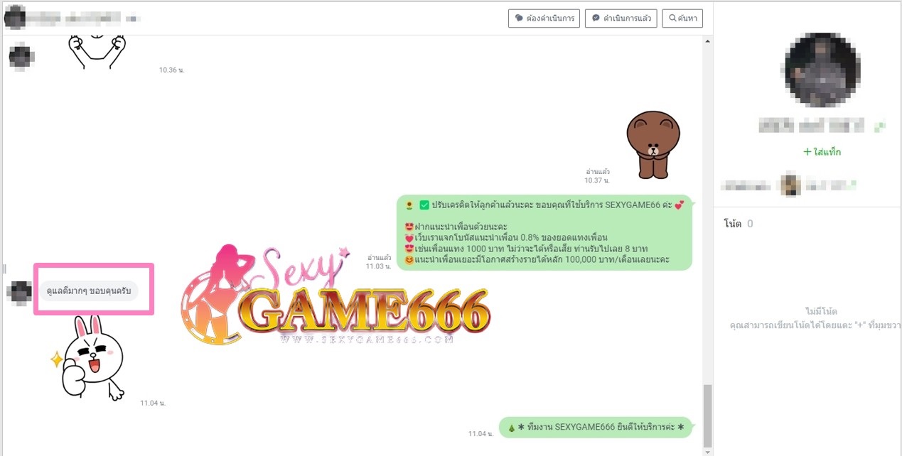Click the large profile photo in side panel
902x456 pixels.
[822, 70]
